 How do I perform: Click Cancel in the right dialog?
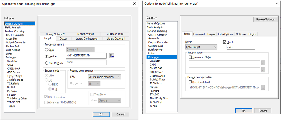[x=264, y=111]
